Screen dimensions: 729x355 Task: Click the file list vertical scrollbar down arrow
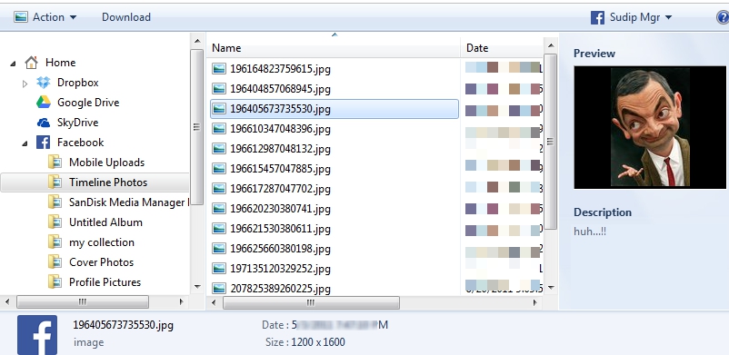pos(551,288)
